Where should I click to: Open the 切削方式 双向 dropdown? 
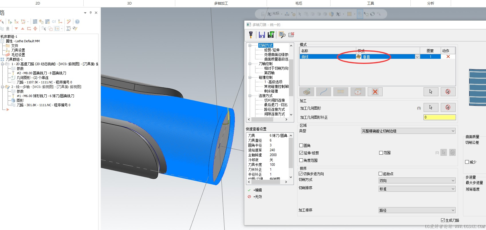click(417, 181)
